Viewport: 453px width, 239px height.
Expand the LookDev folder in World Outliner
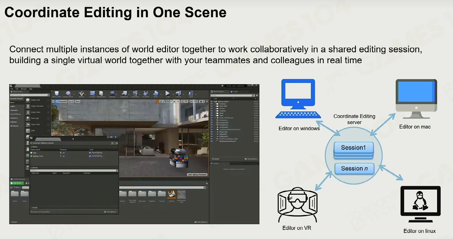coord(215,111)
